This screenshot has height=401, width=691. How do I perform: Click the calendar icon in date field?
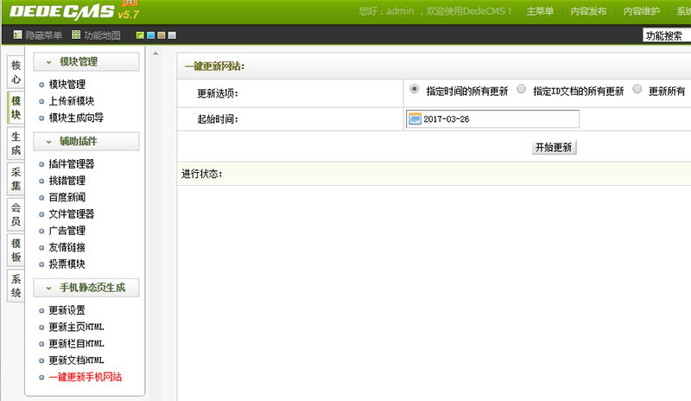point(415,118)
